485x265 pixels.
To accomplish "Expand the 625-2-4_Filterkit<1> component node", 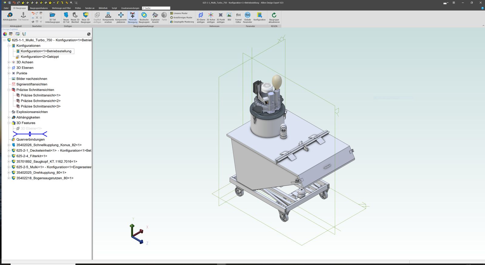I will [x=9, y=156].
